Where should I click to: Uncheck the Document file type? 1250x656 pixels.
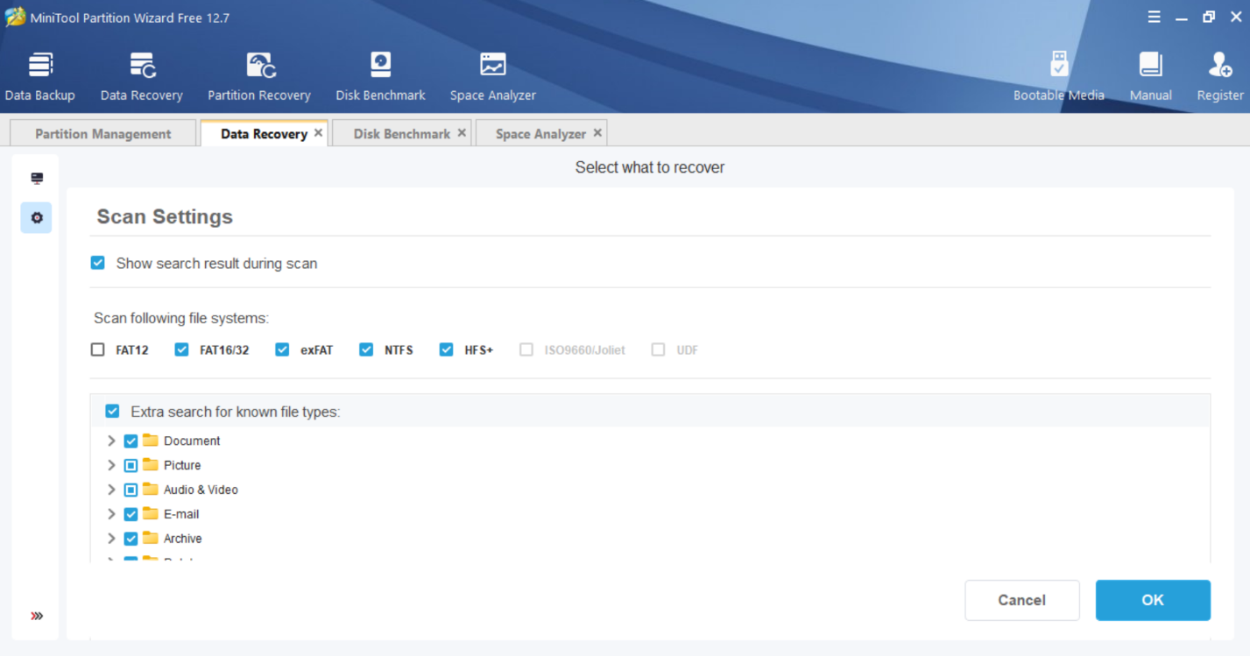pyautogui.click(x=131, y=441)
